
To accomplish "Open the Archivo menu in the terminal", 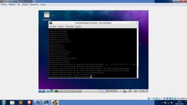I will pos(53,27).
